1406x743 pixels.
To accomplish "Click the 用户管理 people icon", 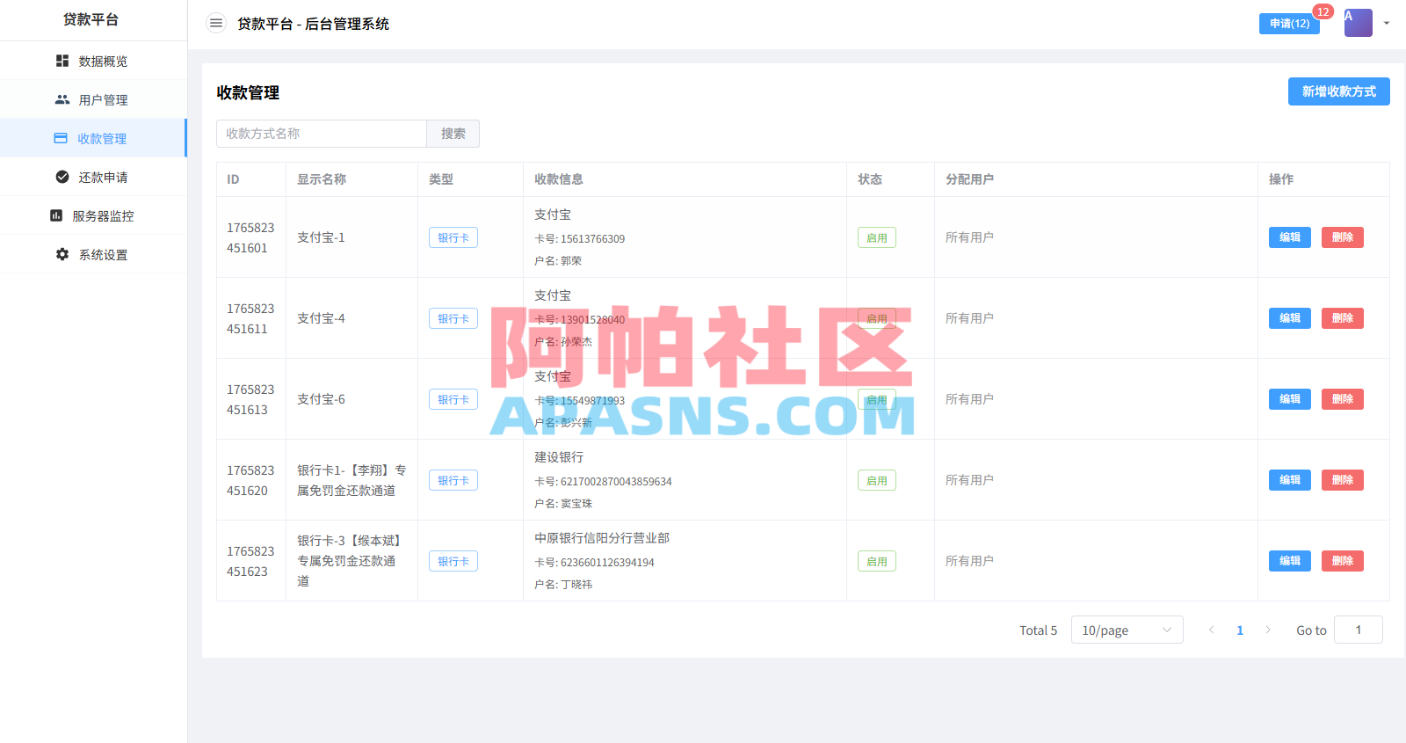I will (62, 99).
